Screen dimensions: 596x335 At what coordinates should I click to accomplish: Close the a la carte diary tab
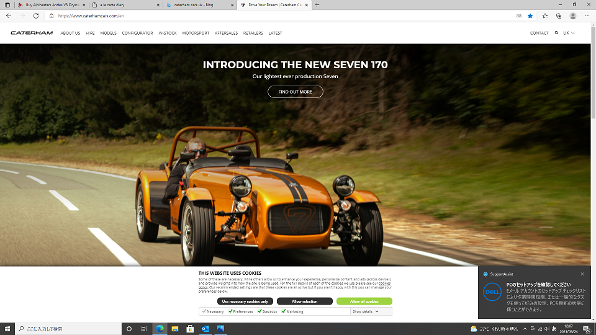tap(158, 5)
